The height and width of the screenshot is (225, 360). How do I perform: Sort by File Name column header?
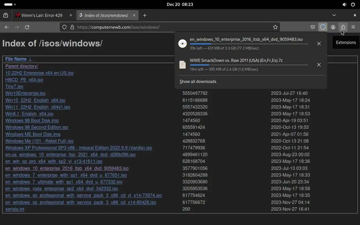click(x=19, y=59)
